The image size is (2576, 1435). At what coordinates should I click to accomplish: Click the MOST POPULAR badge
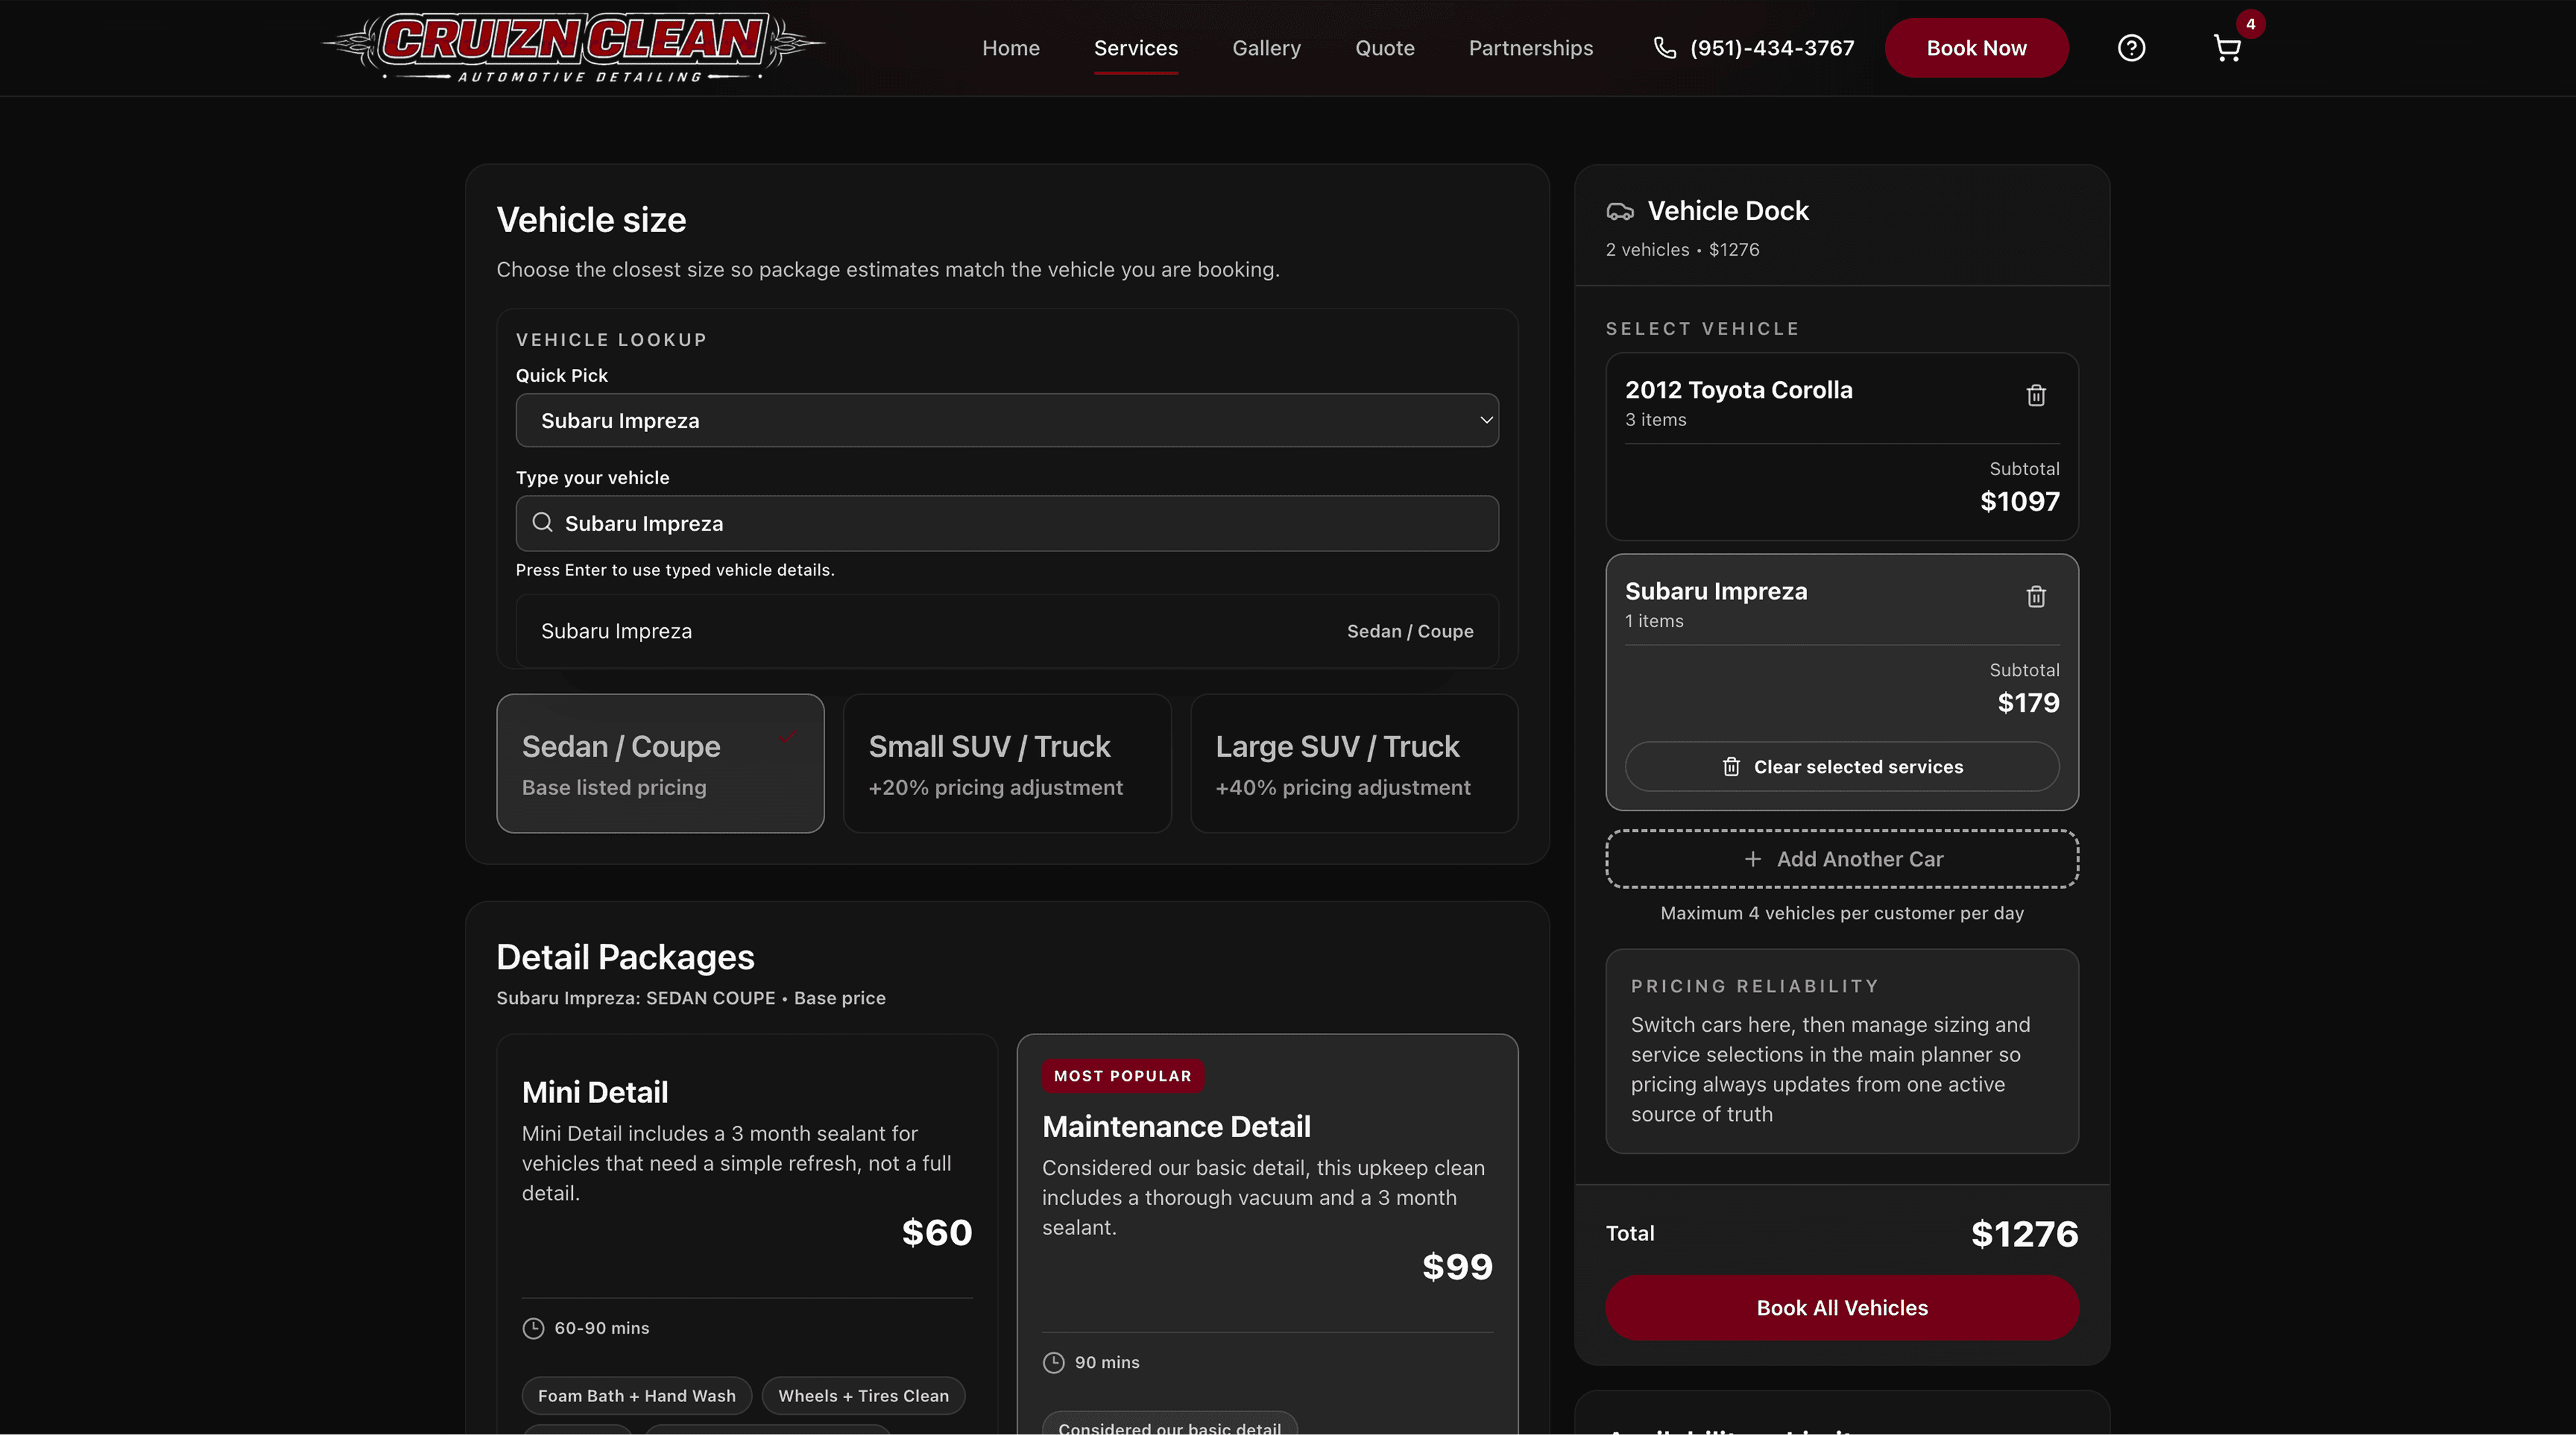point(1122,1076)
